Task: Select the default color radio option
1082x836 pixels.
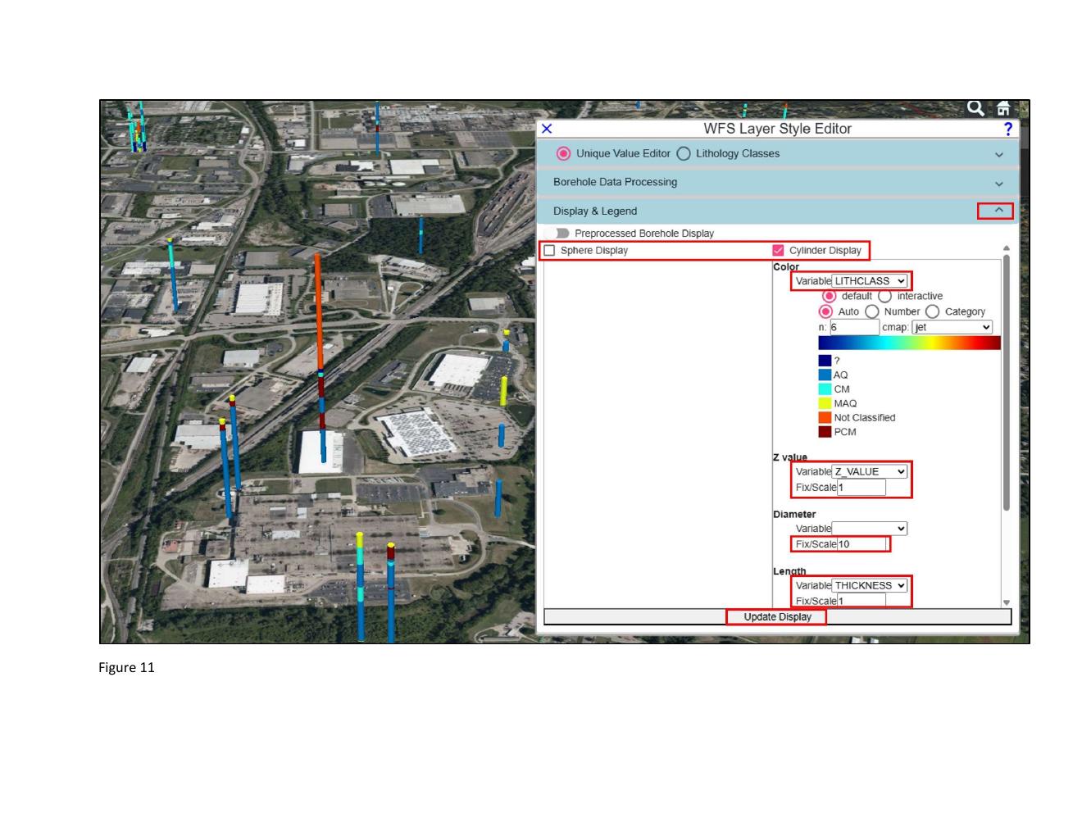Action: pos(830,296)
